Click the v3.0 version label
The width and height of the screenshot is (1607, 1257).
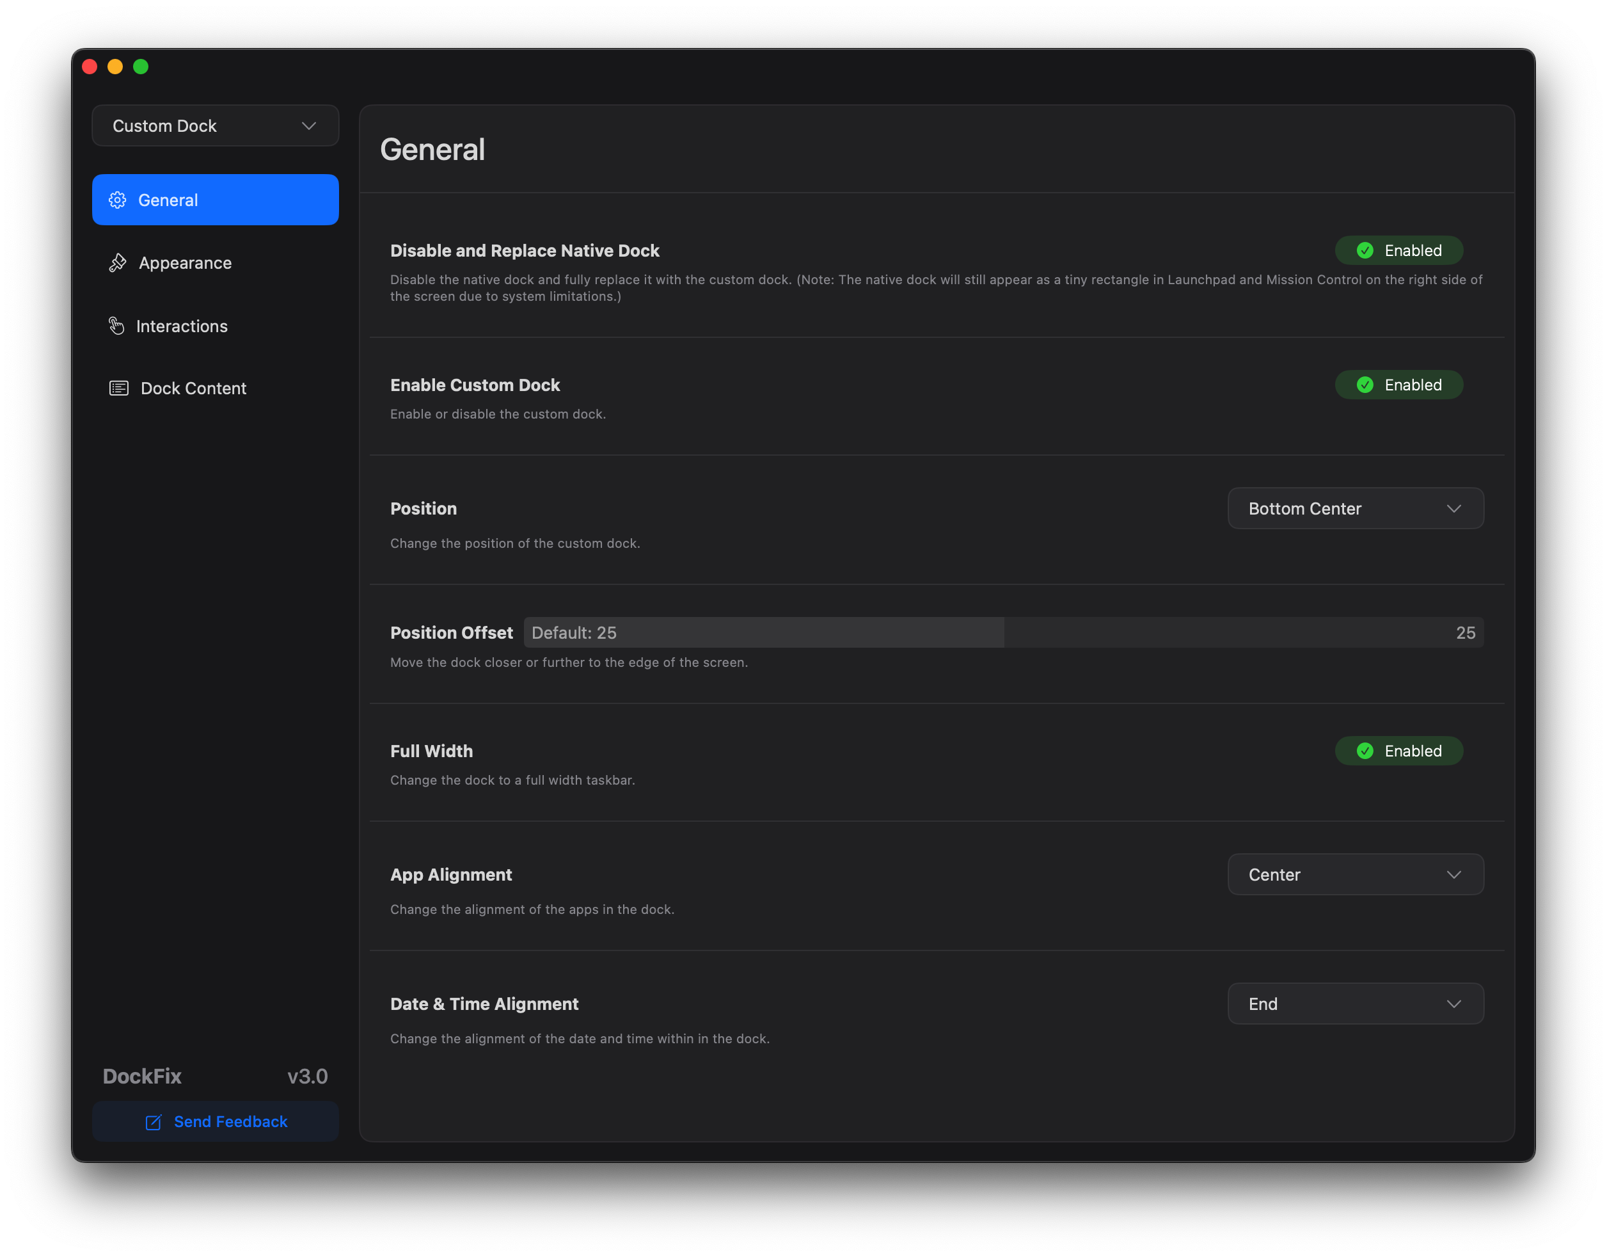(x=308, y=1076)
